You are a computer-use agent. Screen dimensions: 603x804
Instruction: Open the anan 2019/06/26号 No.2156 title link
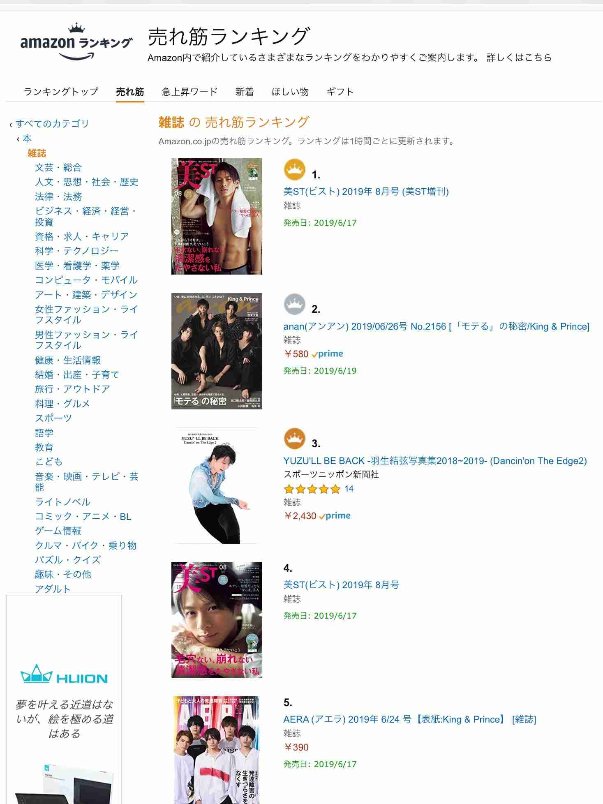(436, 326)
